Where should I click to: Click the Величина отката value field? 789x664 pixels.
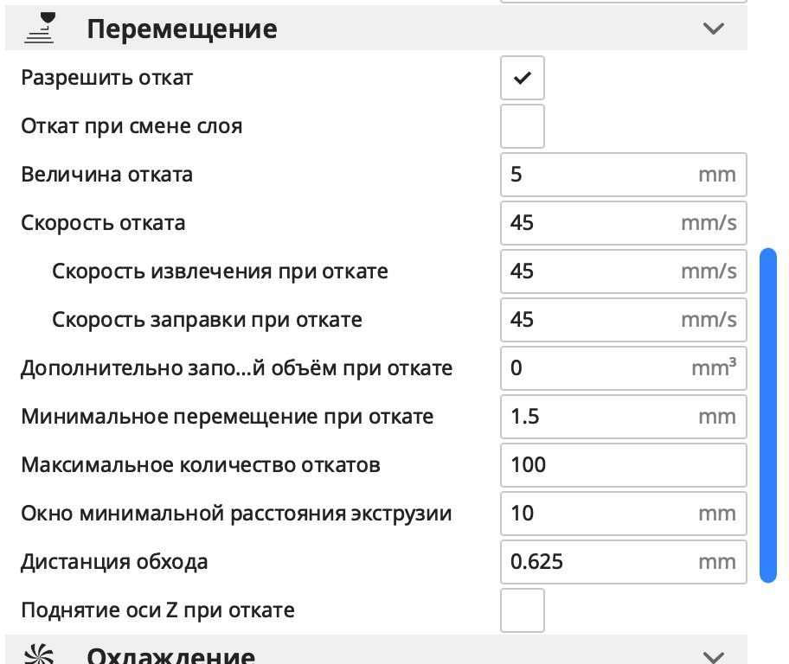click(624, 175)
